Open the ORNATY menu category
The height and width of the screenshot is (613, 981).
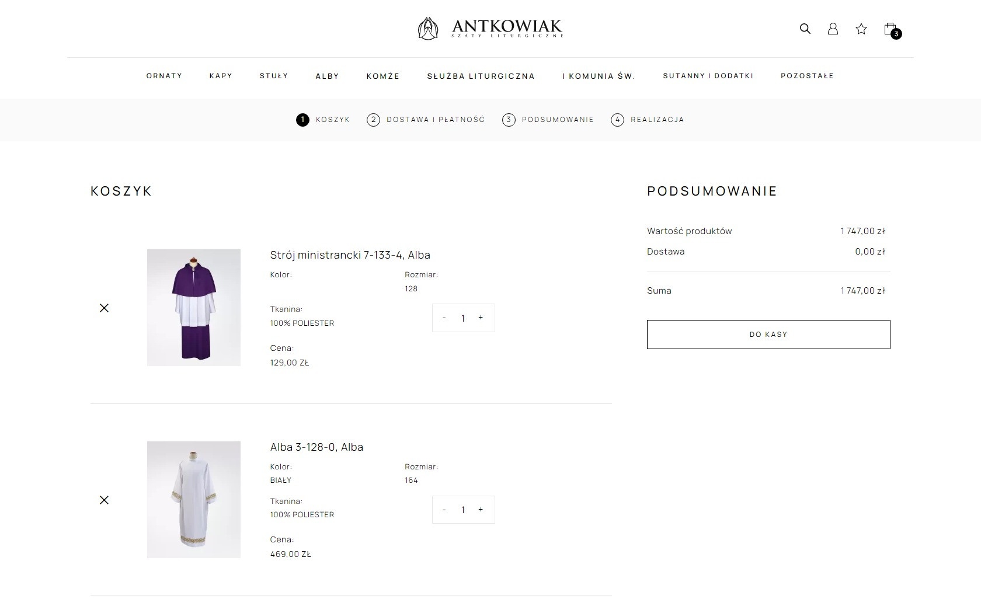click(x=164, y=76)
